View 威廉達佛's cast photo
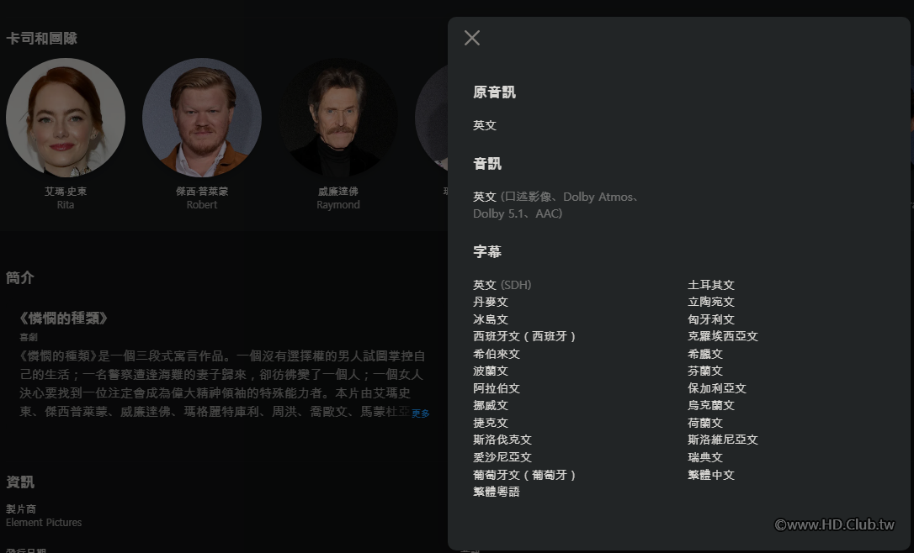 click(x=338, y=118)
